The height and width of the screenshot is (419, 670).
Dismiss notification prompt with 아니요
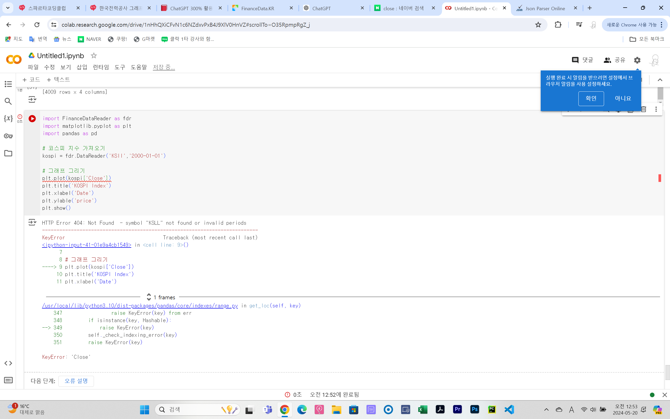(623, 98)
